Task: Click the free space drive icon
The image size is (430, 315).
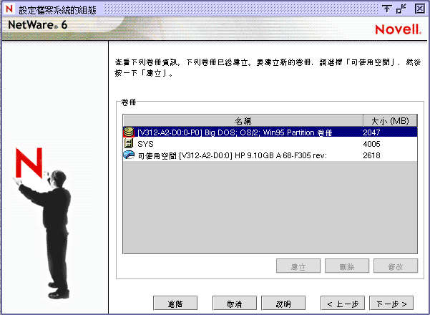Action: point(129,155)
